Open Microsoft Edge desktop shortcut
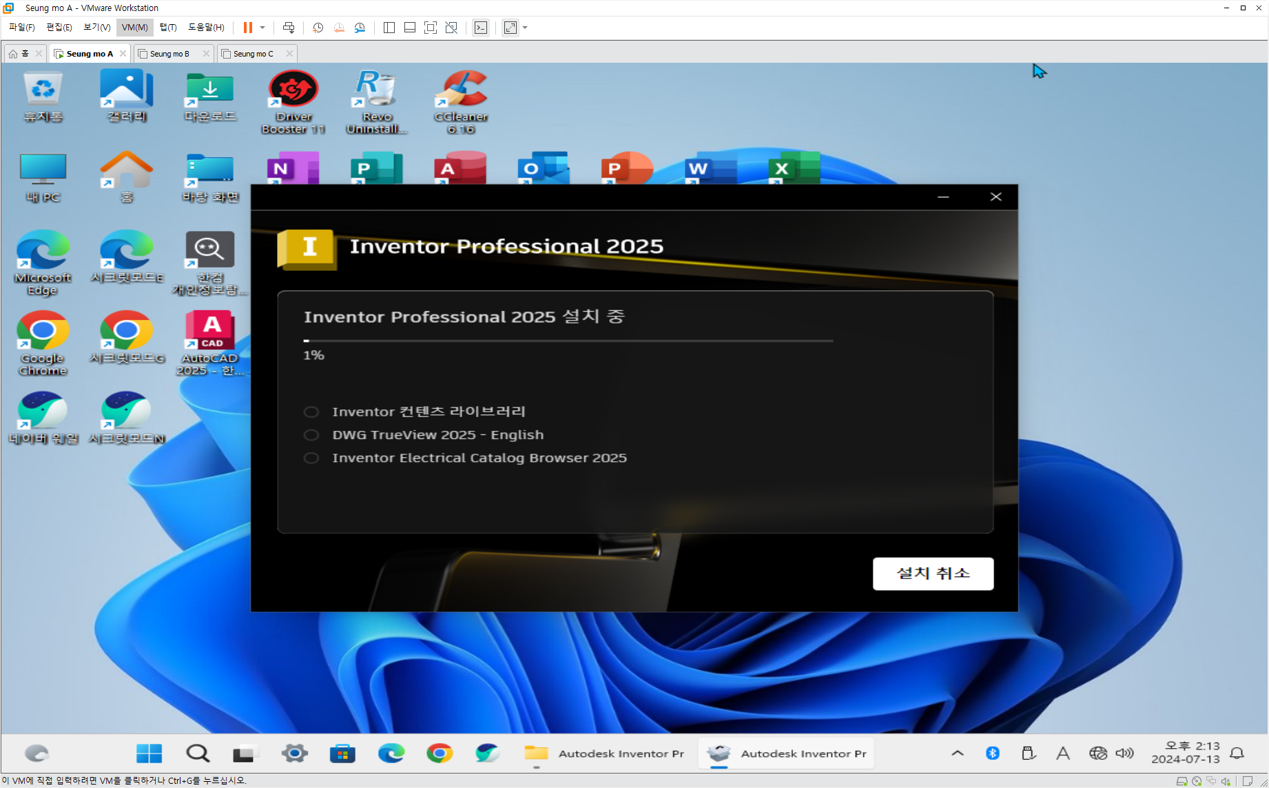Image resolution: width=1269 pixels, height=788 pixels. (x=43, y=263)
